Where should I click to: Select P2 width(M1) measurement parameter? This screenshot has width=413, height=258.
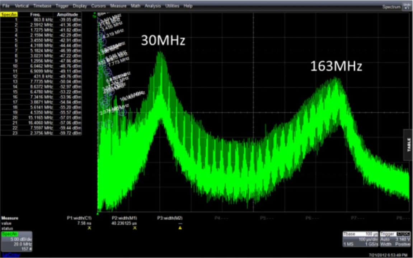coord(125,218)
